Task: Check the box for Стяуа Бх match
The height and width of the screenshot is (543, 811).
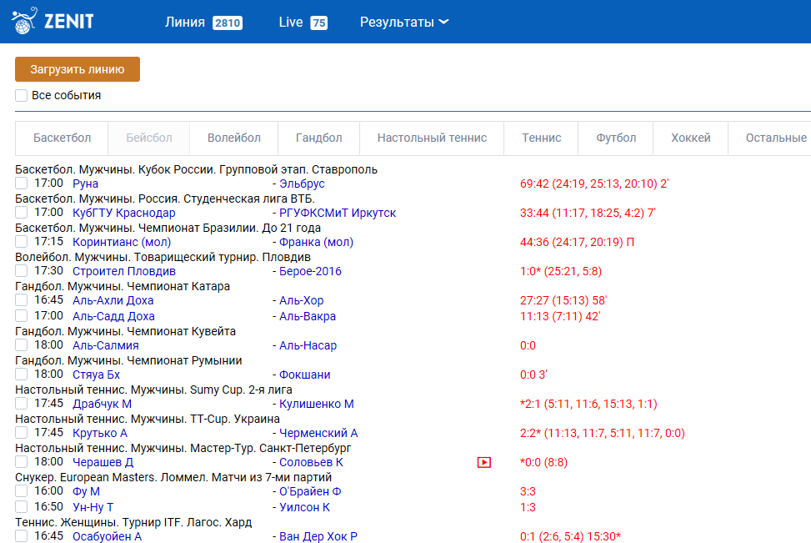Action: (x=21, y=375)
